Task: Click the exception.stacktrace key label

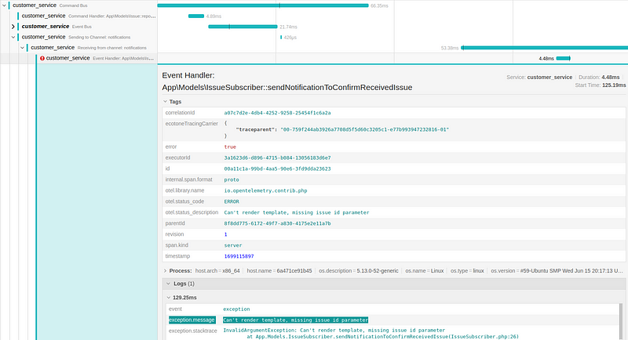Action: 192,331
